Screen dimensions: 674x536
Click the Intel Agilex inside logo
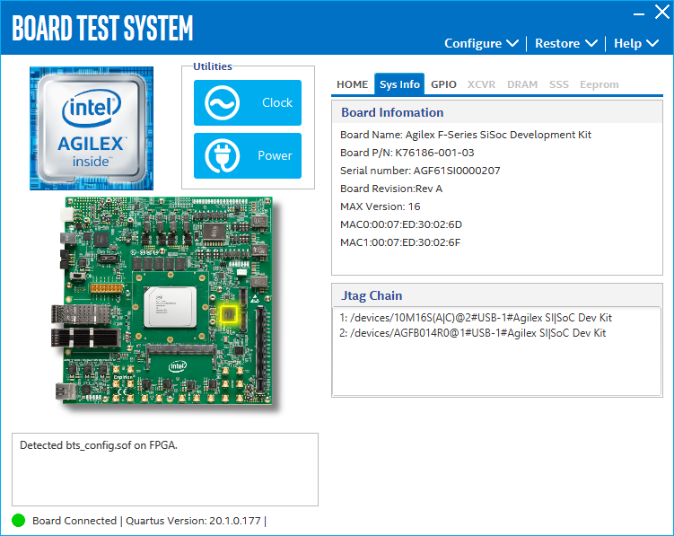point(92,128)
